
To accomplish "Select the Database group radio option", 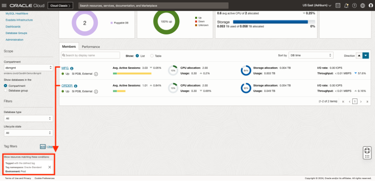I will pos(6,90).
